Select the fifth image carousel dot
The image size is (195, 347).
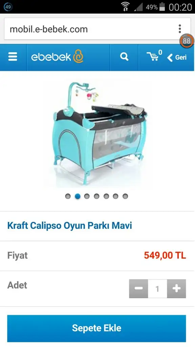click(x=106, y=196)
